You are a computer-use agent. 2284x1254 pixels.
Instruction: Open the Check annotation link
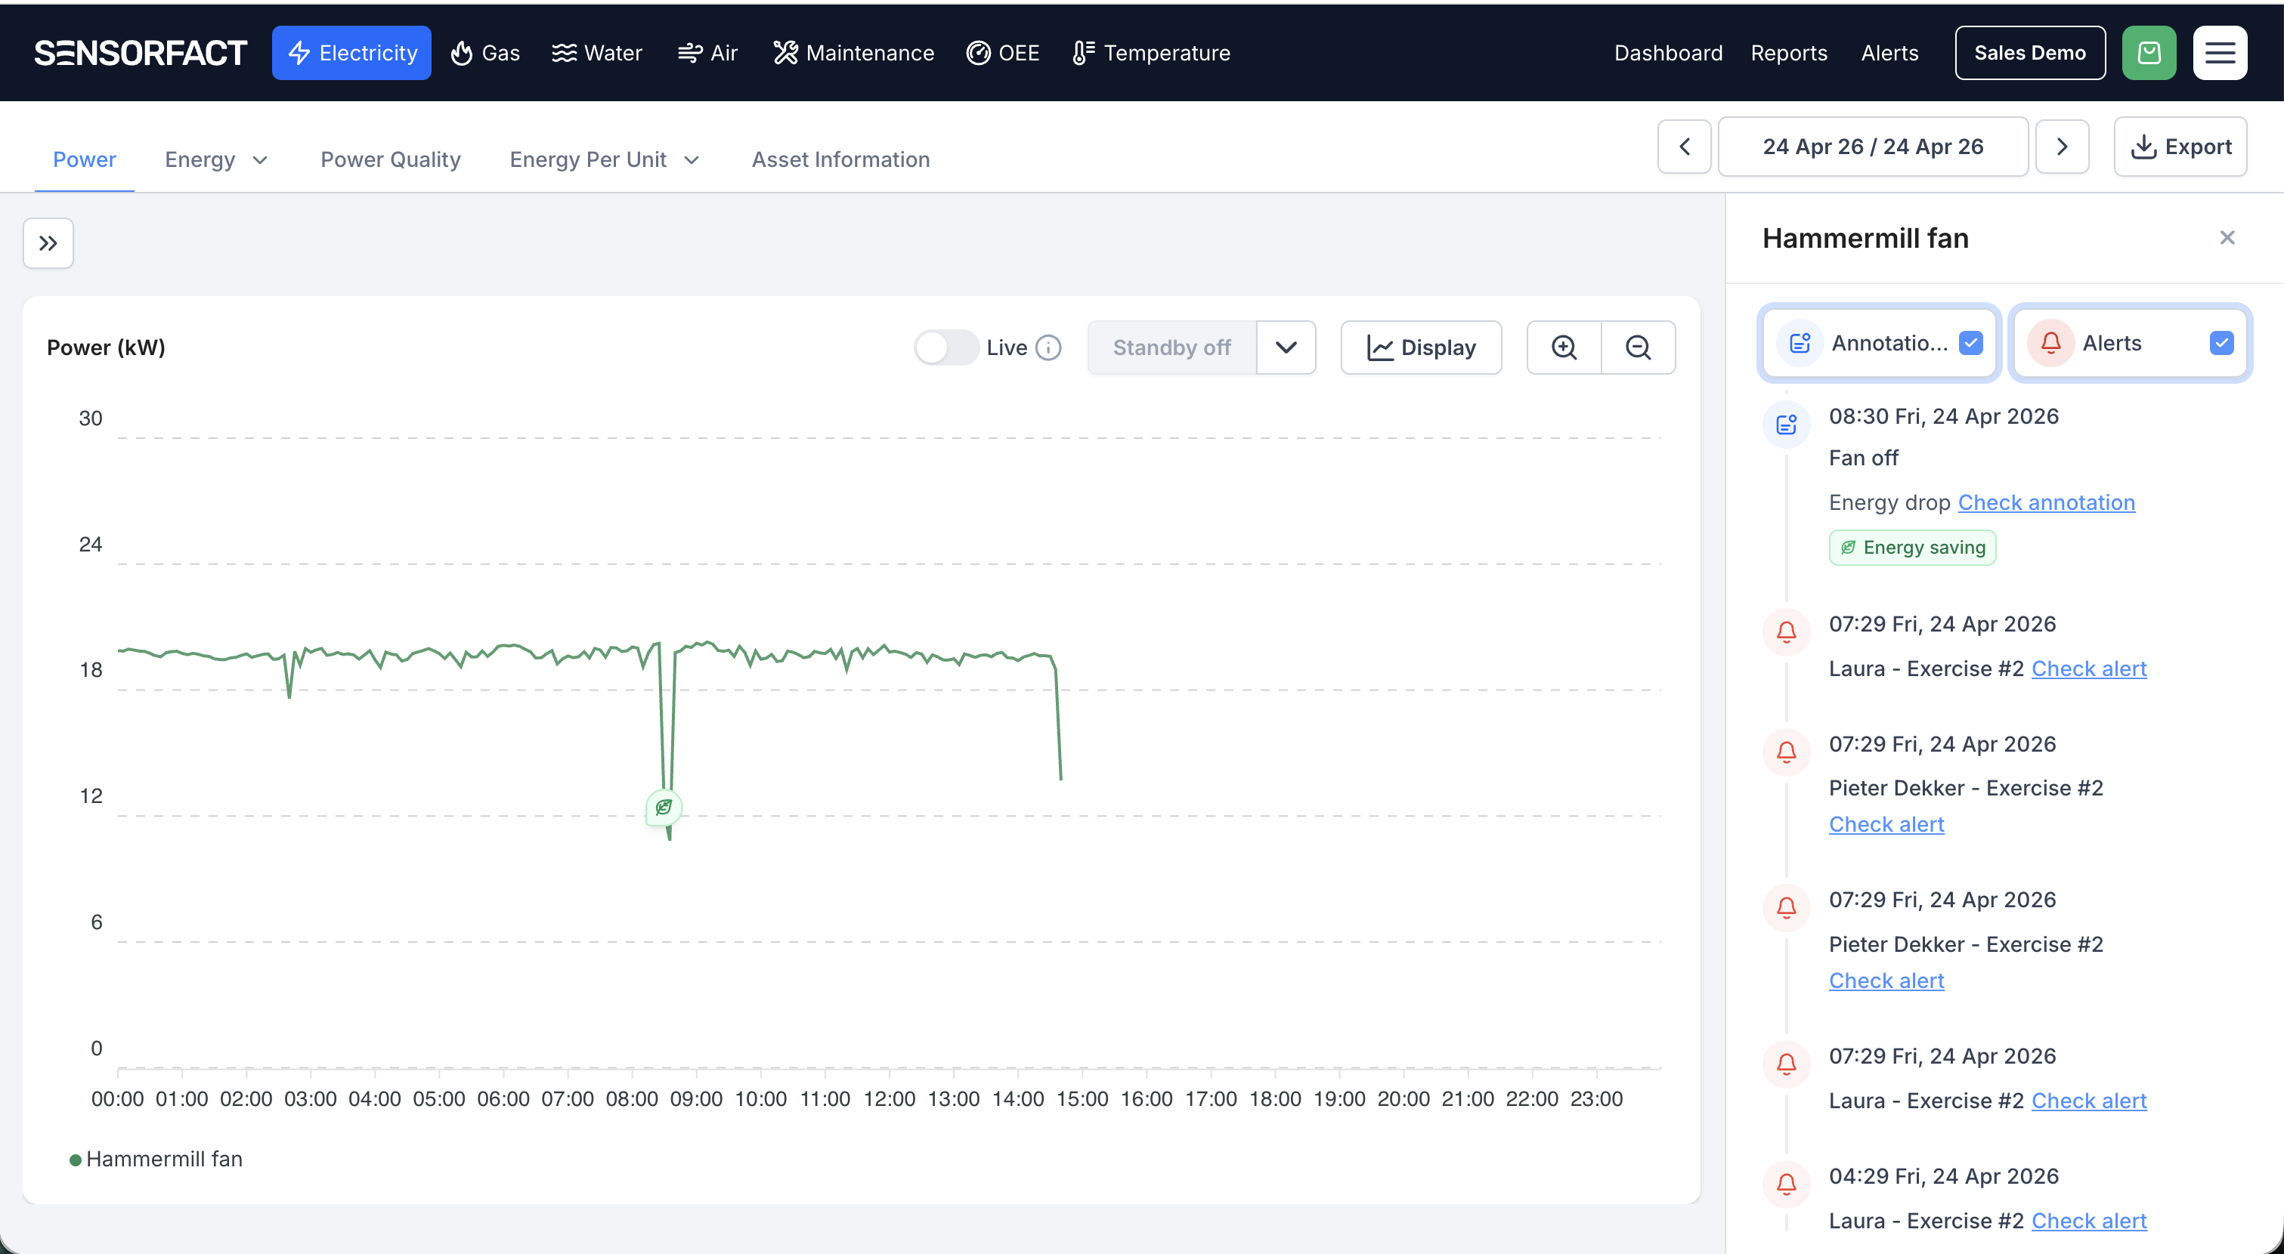coord(2045,502)
